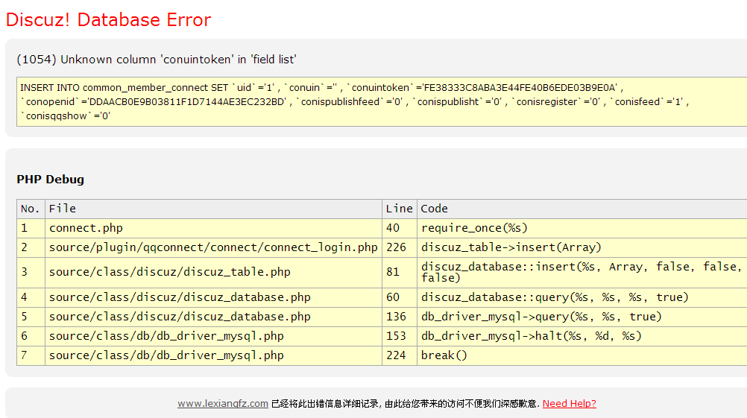Select discuz_database.php path in row 4
The height and width of the screenshot is (418, 747).
tap(213, 298)
